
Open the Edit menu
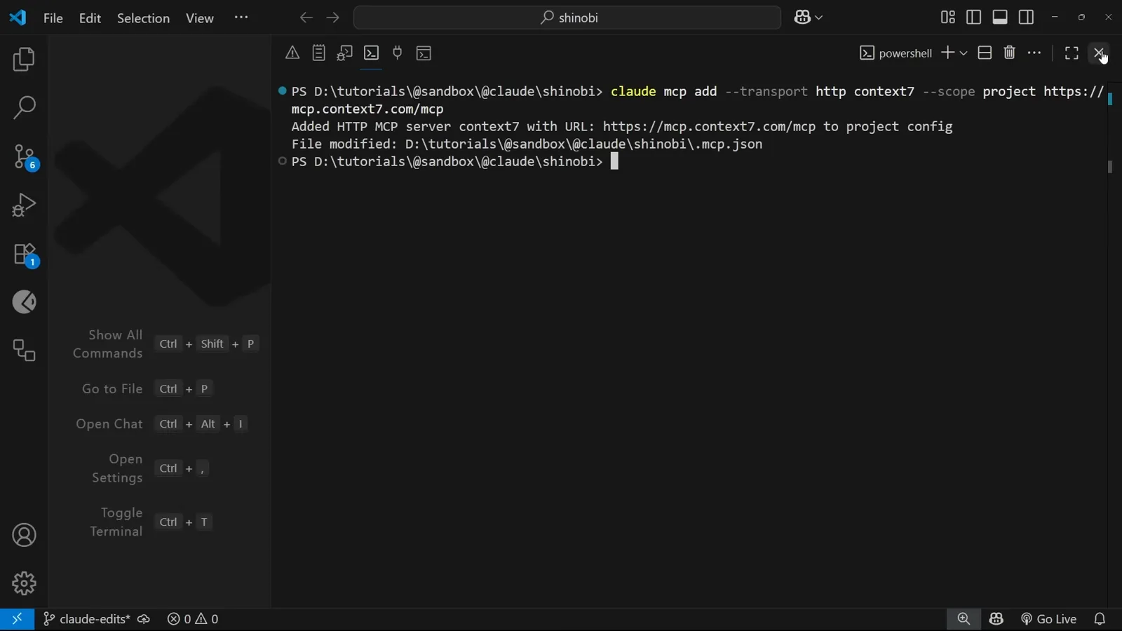tap(90, 18)
